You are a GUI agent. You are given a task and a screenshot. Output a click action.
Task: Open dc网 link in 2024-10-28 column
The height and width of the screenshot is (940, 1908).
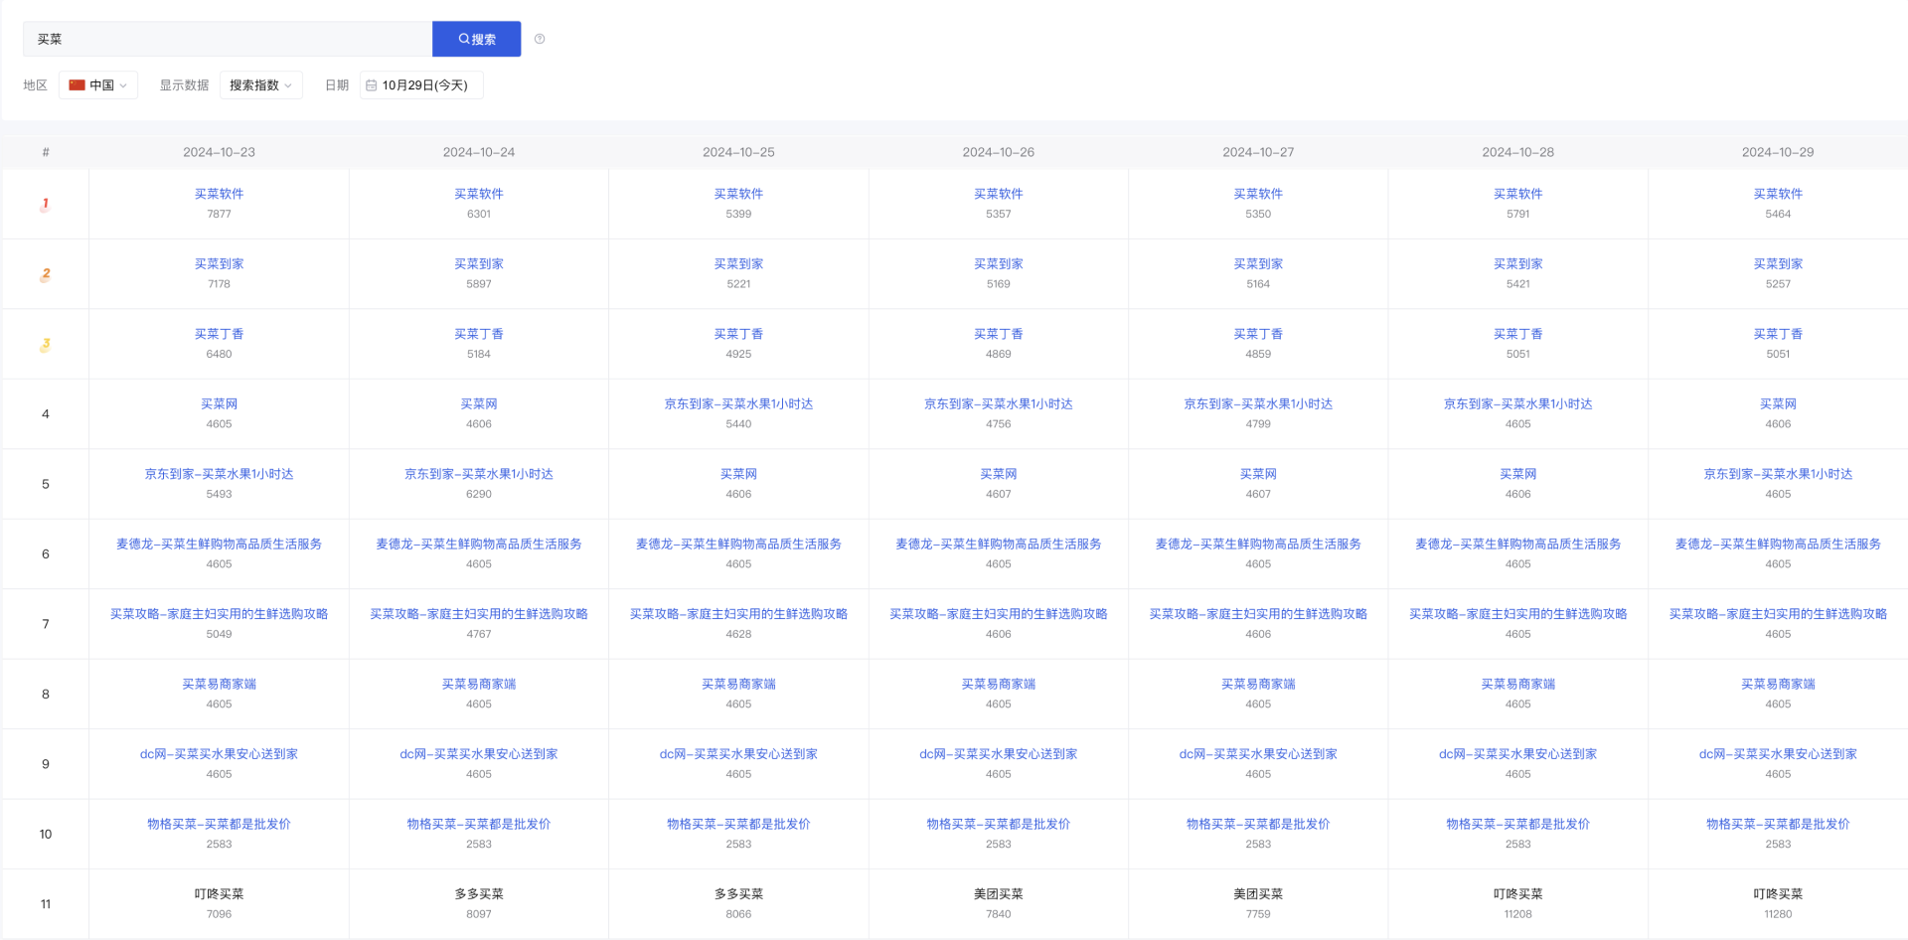[1518, 754]
